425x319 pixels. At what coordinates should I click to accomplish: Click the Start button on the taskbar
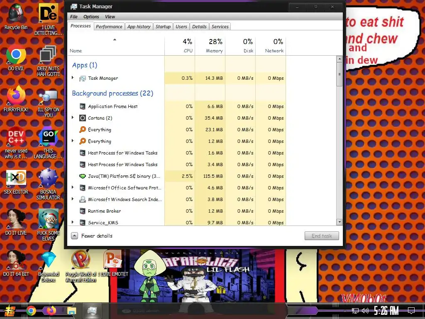click(x=10, y=311)
